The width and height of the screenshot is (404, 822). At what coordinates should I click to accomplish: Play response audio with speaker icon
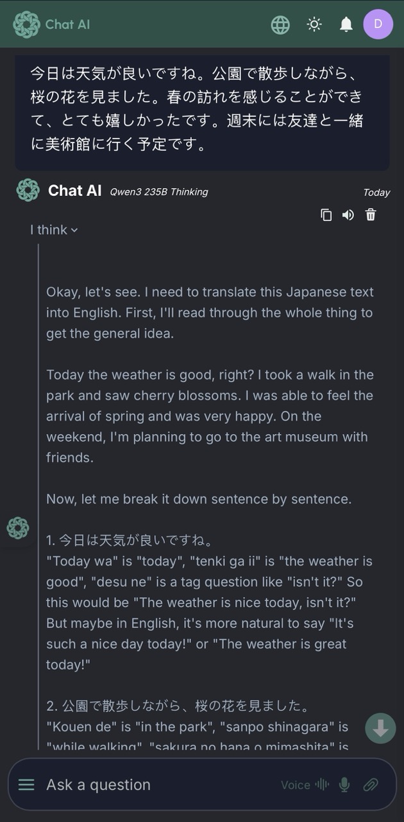click(348, 215)
